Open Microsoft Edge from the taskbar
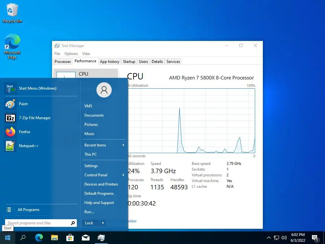325x244 pixels. pyautogui.click(x=39, y=238)
